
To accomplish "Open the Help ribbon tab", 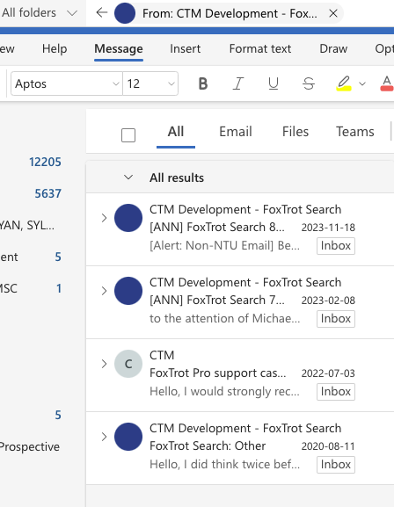I will (x=55, y=49).
